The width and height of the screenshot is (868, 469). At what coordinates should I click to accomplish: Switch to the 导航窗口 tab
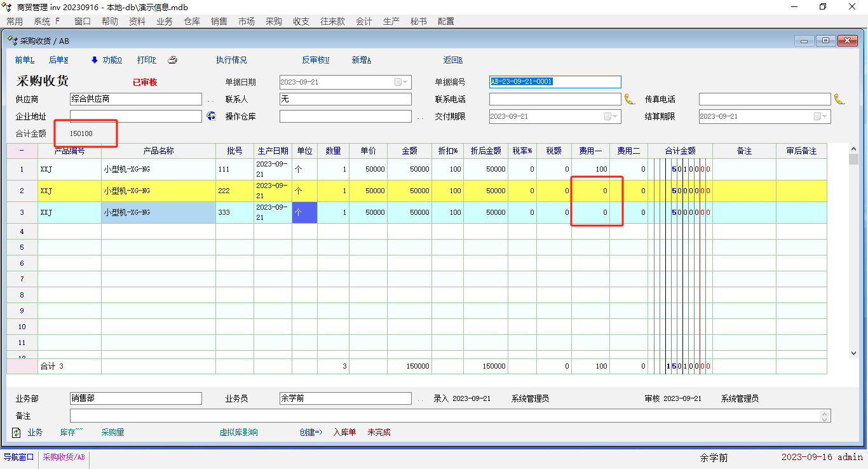[19, 457]
